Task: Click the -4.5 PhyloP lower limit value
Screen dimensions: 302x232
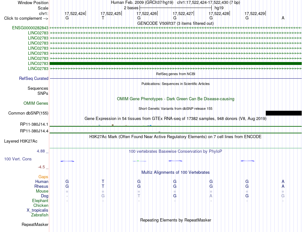Action: click(x=41, y=167)
